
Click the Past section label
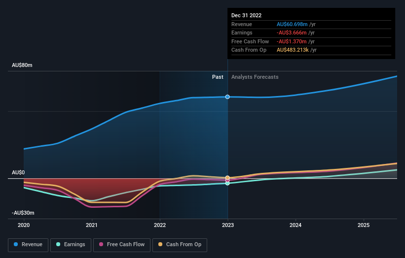coord(218,77)
